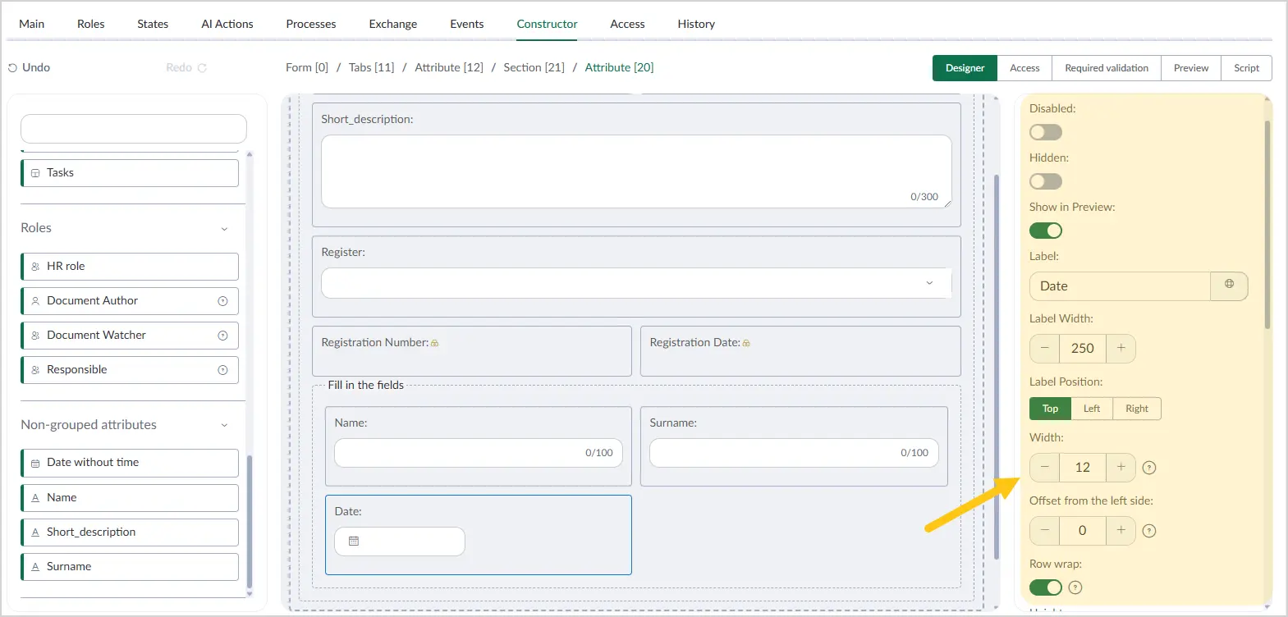Open the Script view

[x=1246, y=68]
